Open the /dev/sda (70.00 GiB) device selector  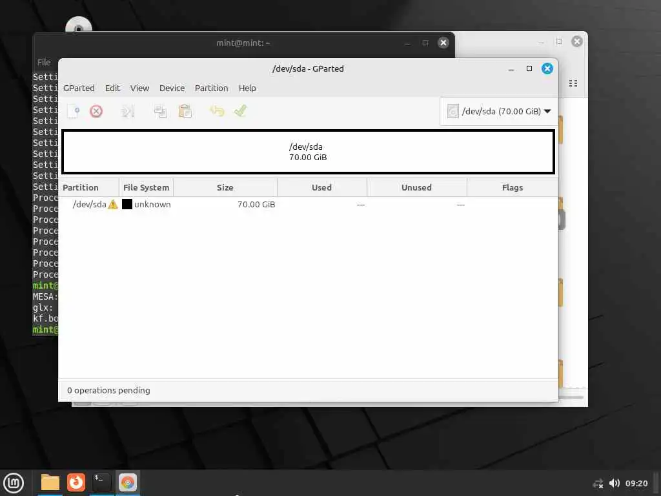tap(499, 111)
